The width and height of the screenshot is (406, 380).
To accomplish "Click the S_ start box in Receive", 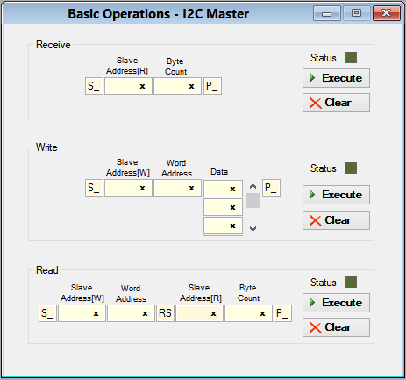I will tap(94, 86).
